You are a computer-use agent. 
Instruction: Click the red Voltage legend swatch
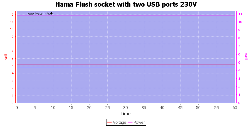coord(109,123)
